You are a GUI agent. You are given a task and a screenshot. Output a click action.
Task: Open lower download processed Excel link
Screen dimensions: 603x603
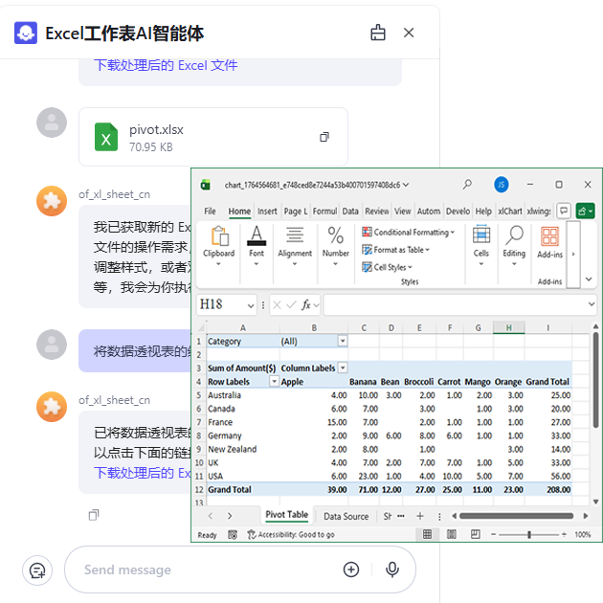point(143,473)
